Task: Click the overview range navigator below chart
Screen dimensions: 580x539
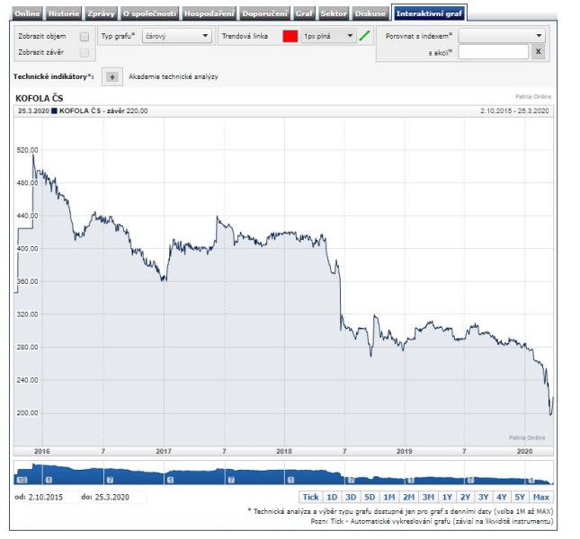Action: pyautogui.click(x=283, y=473)
